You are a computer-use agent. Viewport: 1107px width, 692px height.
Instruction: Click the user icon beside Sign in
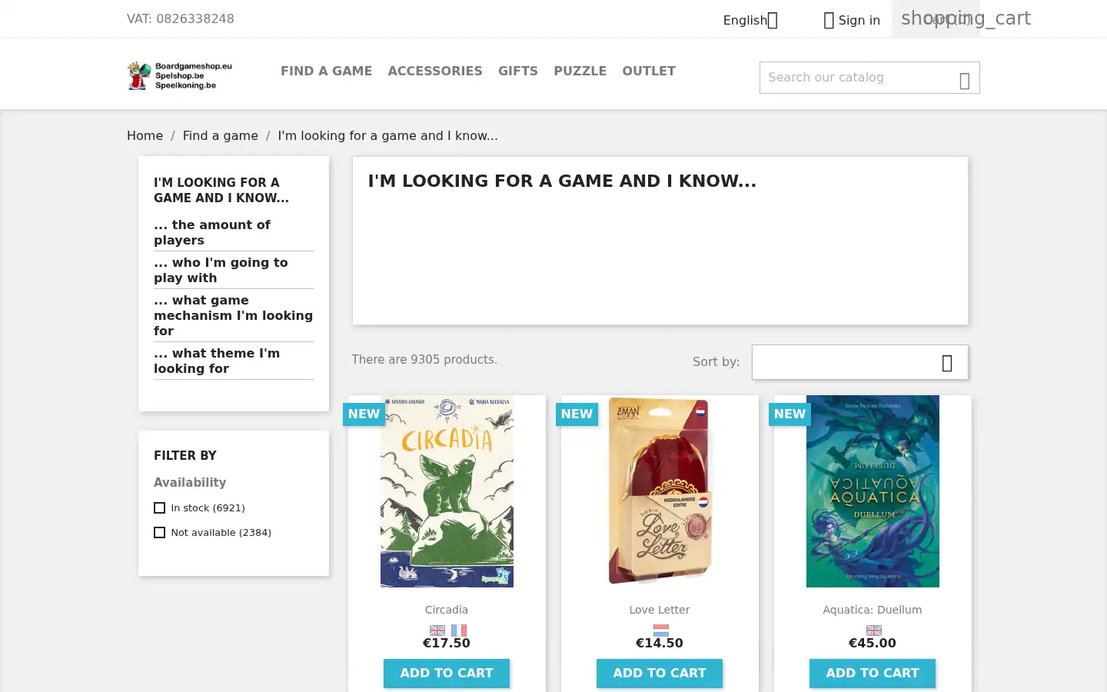click(828, 21)
